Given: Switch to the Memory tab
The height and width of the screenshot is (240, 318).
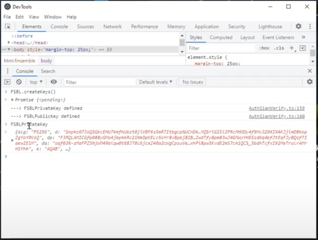Looking at the screenshot, I should click(176, 26).
